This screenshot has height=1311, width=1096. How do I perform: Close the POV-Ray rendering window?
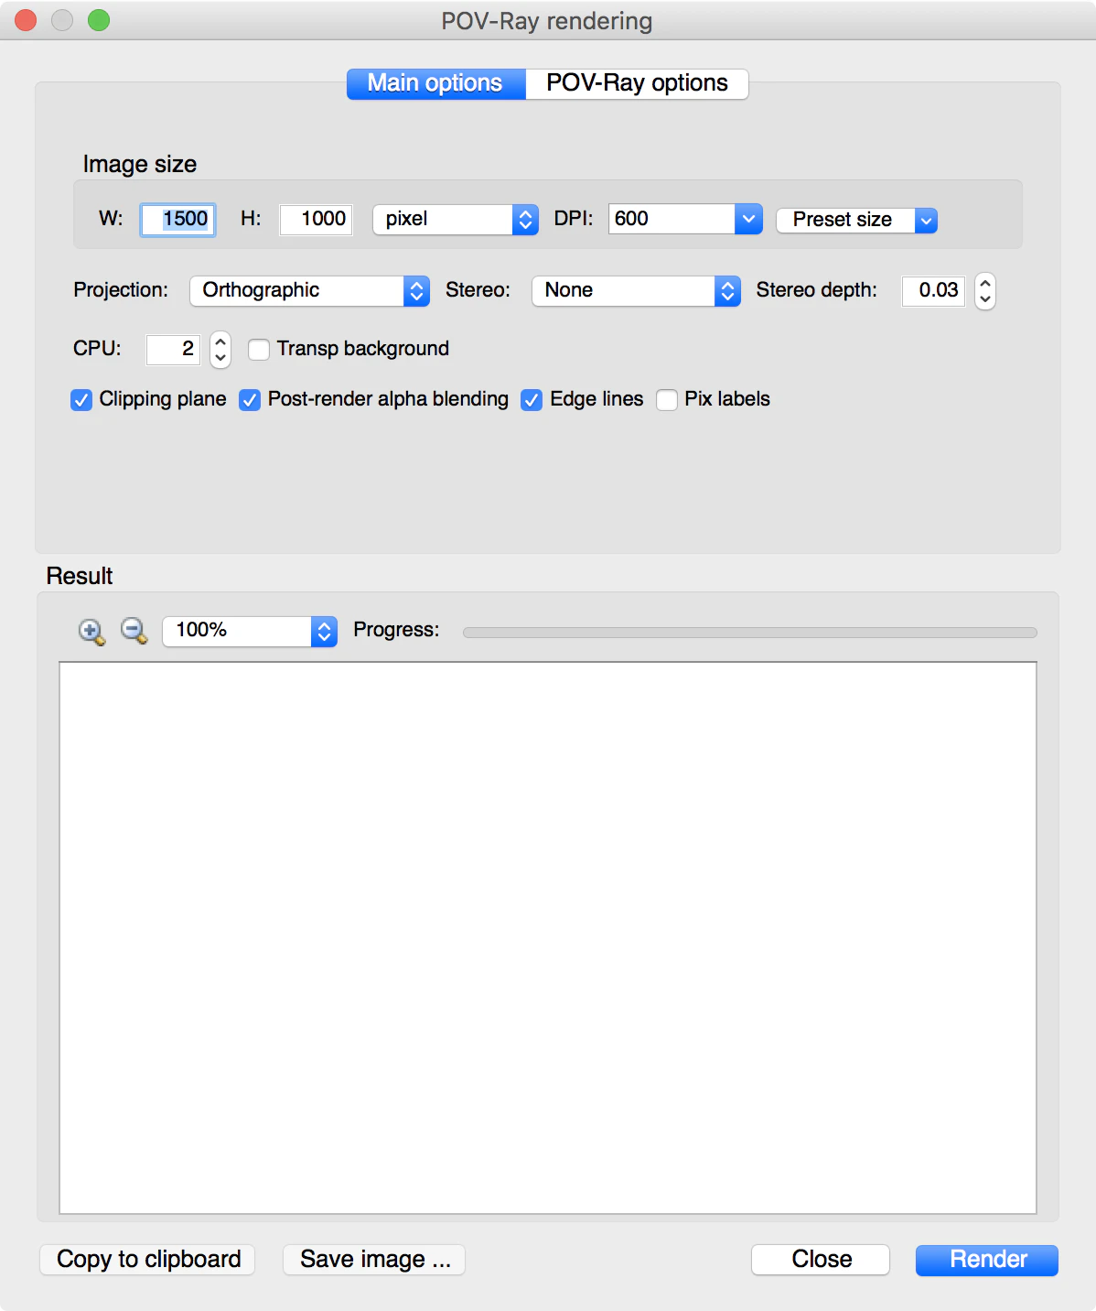tap(26, 20)
